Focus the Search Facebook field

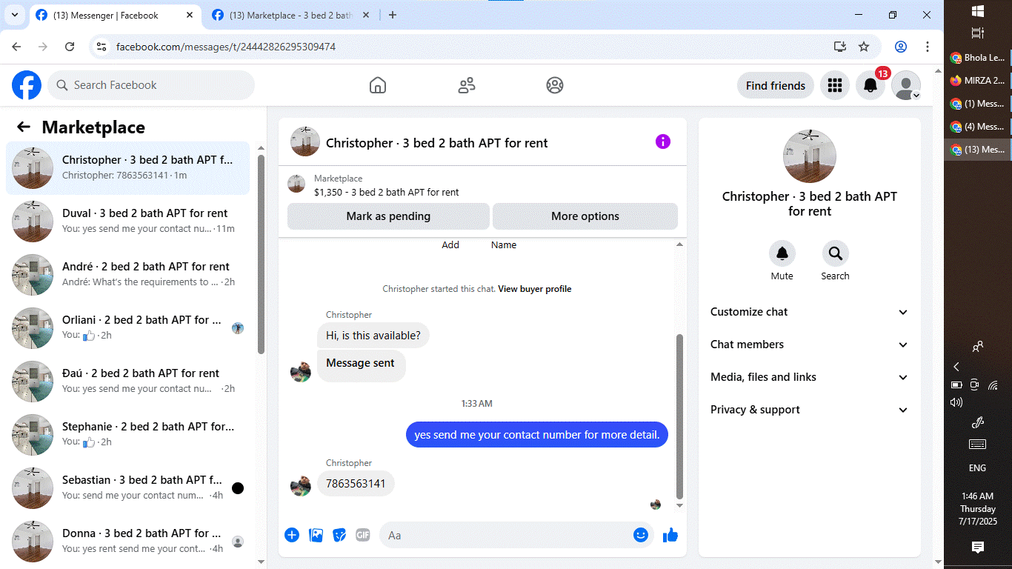point(151,85)
